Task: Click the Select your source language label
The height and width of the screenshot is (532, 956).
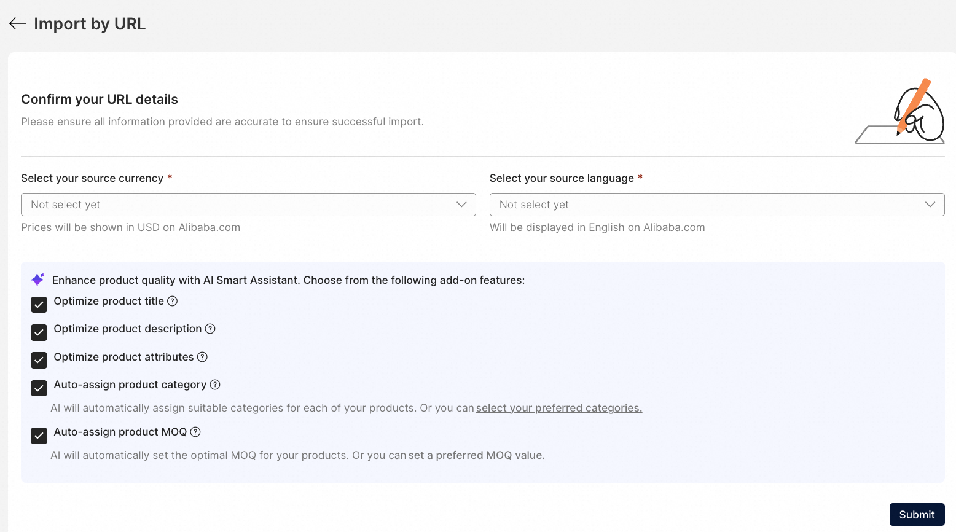Action: point(562,178)
